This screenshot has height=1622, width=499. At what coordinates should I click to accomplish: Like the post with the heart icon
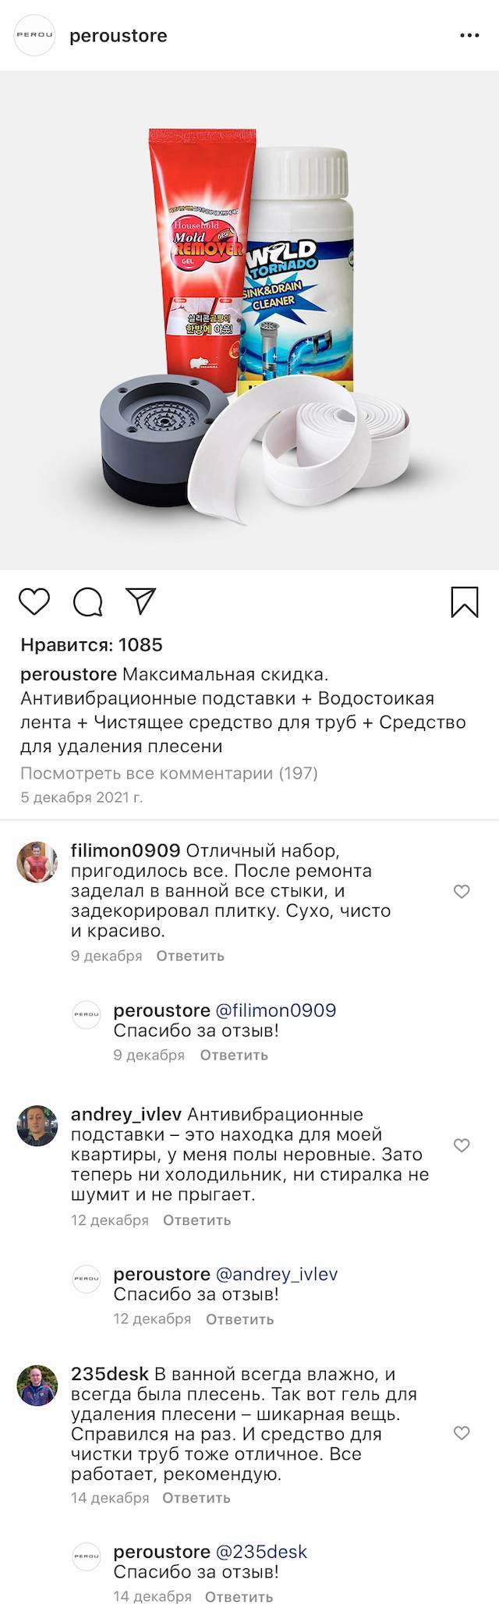pyautogui.click(x=34, y=602)
